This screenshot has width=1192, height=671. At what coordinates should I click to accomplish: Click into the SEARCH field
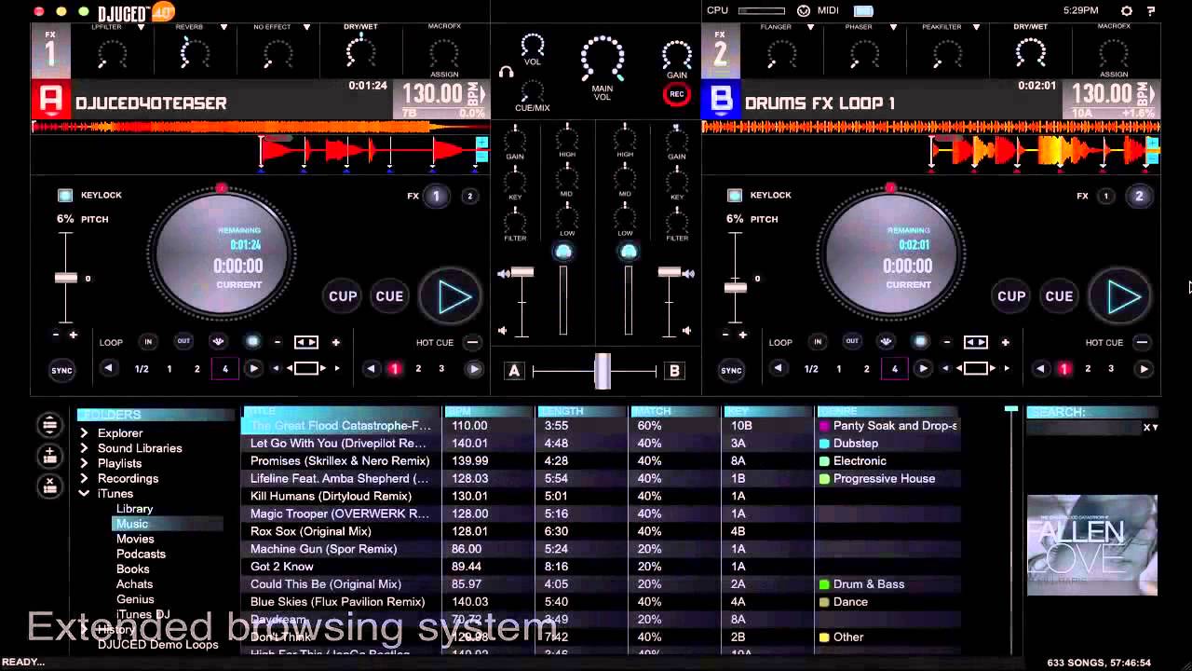click(x=1085, y=427)
